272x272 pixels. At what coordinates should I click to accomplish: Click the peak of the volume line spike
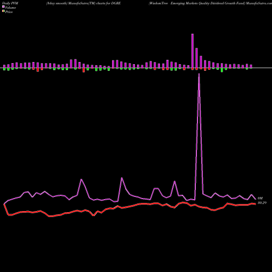[199, 74]
